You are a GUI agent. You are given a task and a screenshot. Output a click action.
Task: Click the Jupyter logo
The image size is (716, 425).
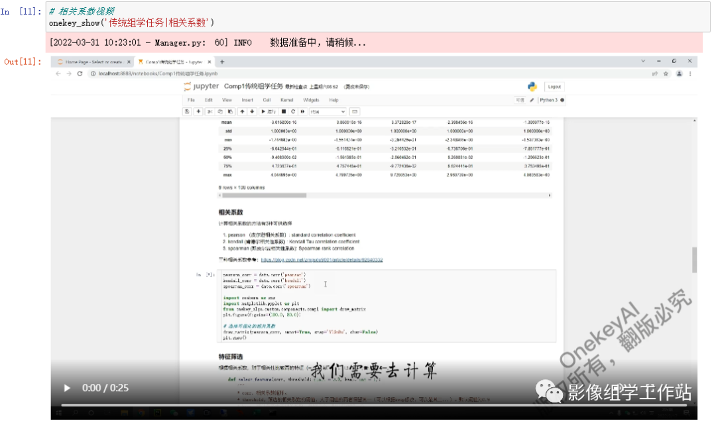point(201,86)
